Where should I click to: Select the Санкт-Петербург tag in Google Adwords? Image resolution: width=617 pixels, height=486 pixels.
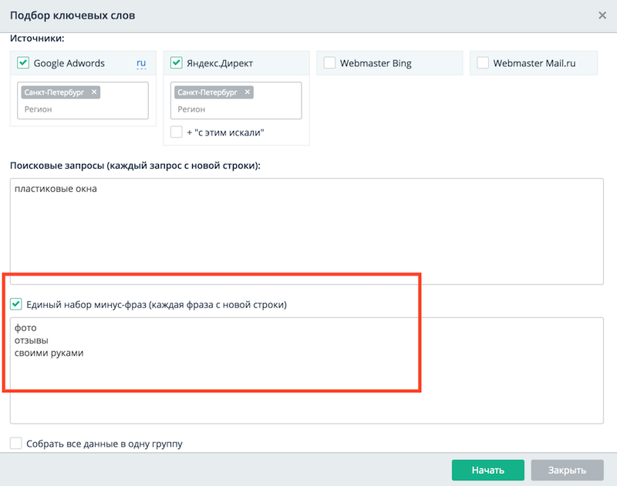point(54,92)
